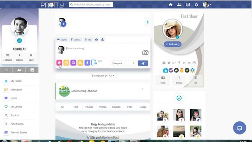The width and height of the screenshot is (252, 142).
Task: Click Test User's Instagram icon
Action: [x=194, y=63]
